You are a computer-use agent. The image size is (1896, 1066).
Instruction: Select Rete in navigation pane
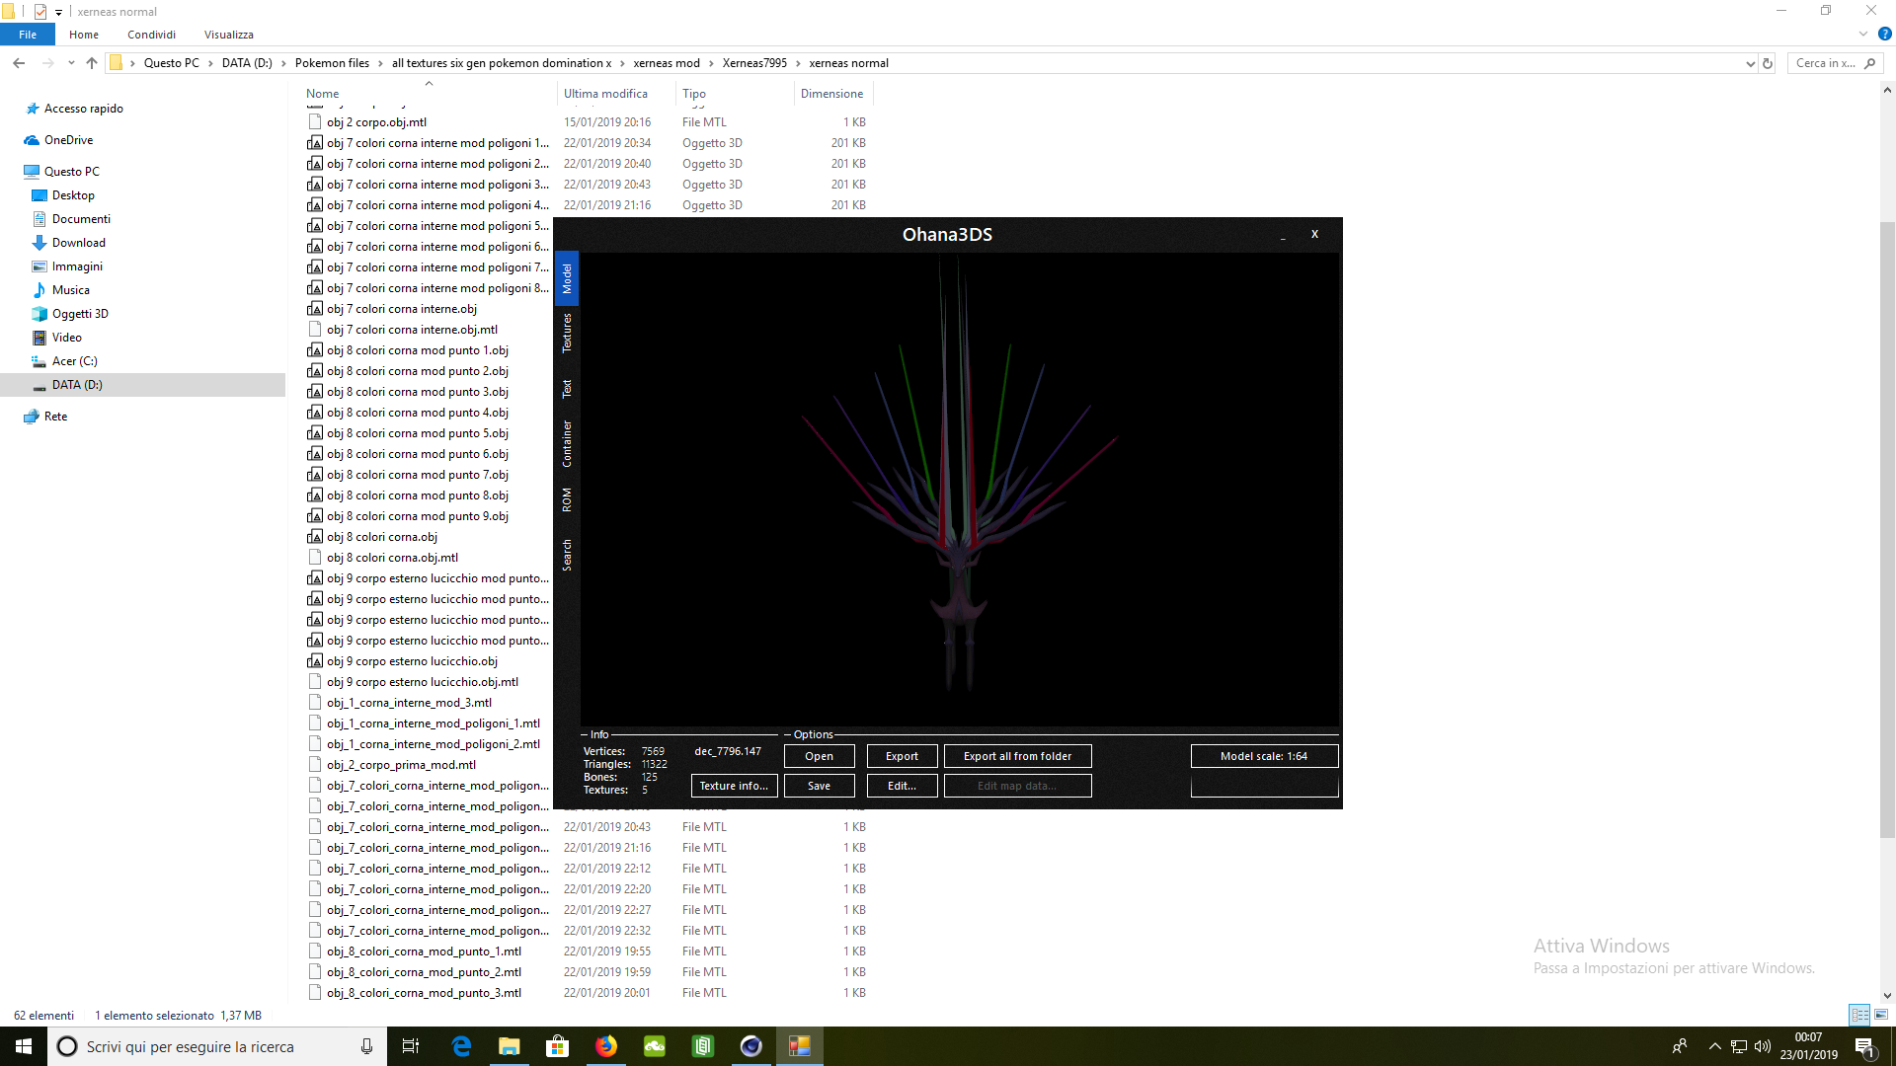pyautogui.click(x=55, y=417)
